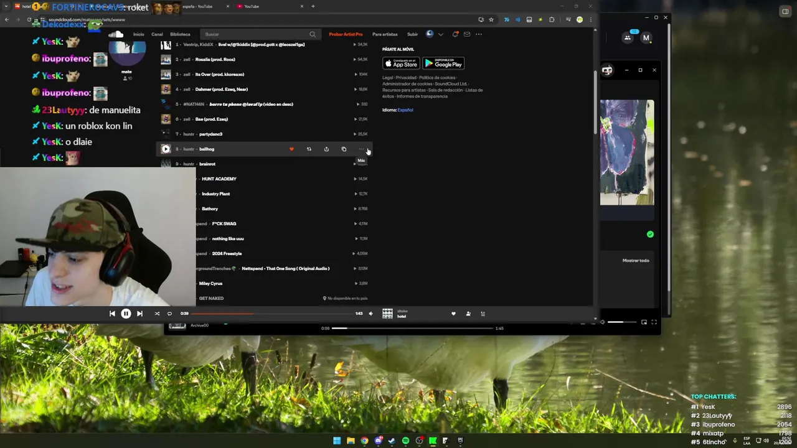This screenshot has height=448, width=797.
Task: Play the ballhog track row button
Action: click(x=166, y=149)
